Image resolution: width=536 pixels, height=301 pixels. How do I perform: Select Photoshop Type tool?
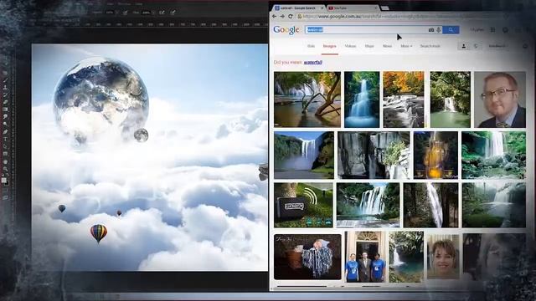click(x=5, y=139)
